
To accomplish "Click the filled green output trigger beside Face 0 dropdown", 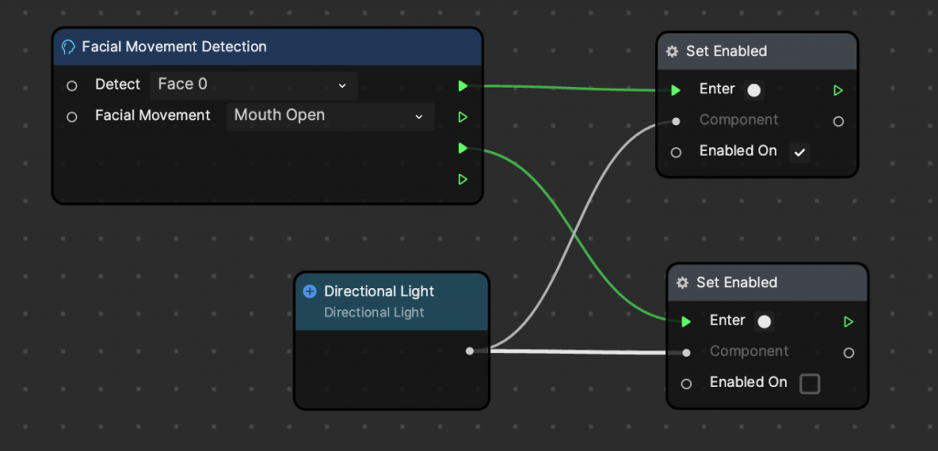I will 463,86.
